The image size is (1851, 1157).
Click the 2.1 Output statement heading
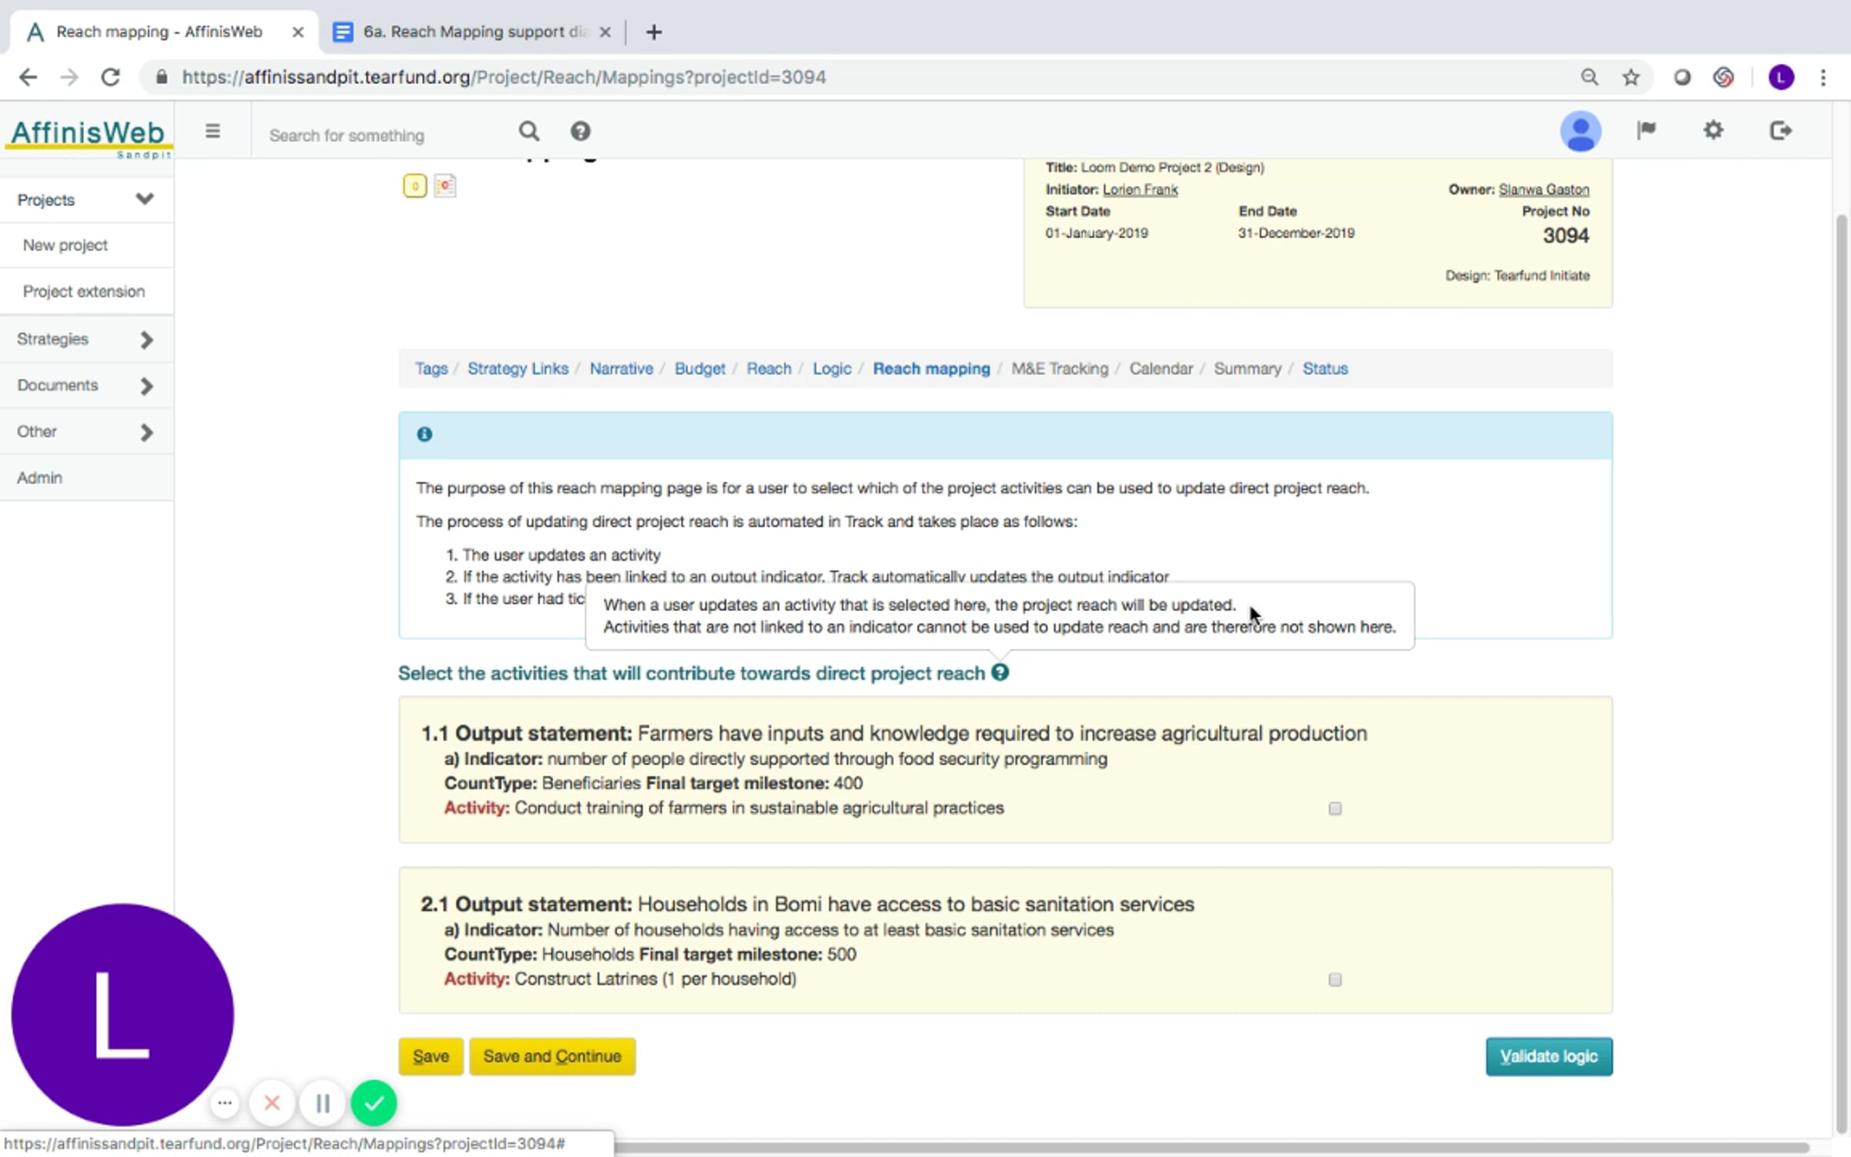807,904
